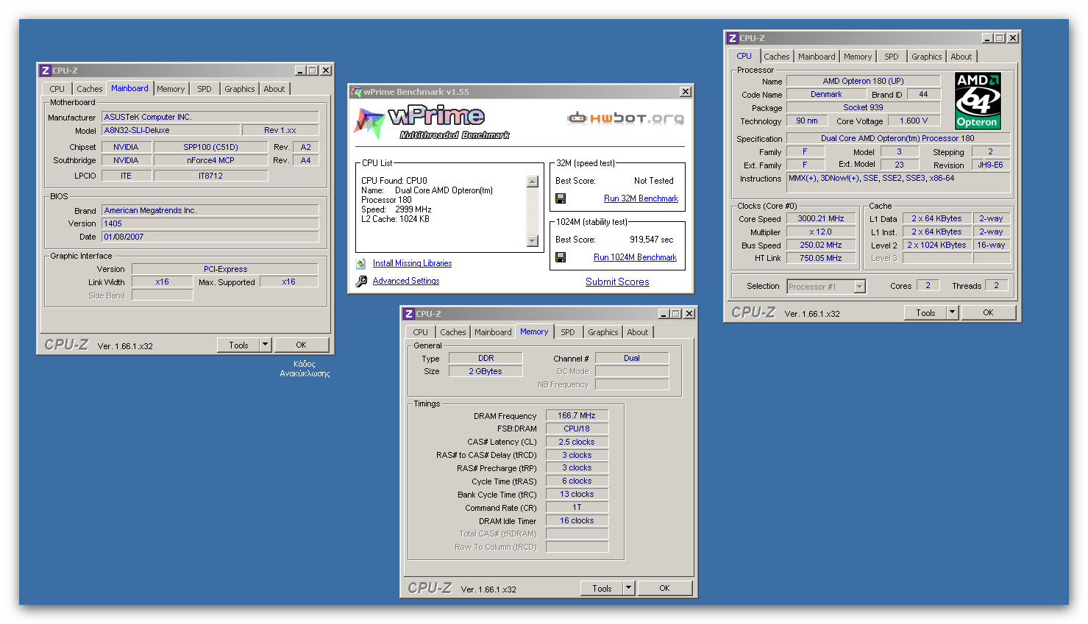1088x624 pixels.
Task: Click the Tools button in the Memory window
Action: point(602,588)
